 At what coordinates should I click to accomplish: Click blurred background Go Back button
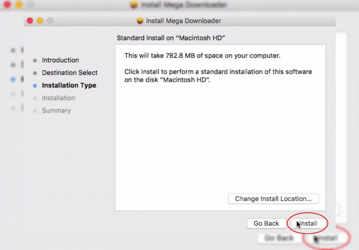tap(279, 238)
